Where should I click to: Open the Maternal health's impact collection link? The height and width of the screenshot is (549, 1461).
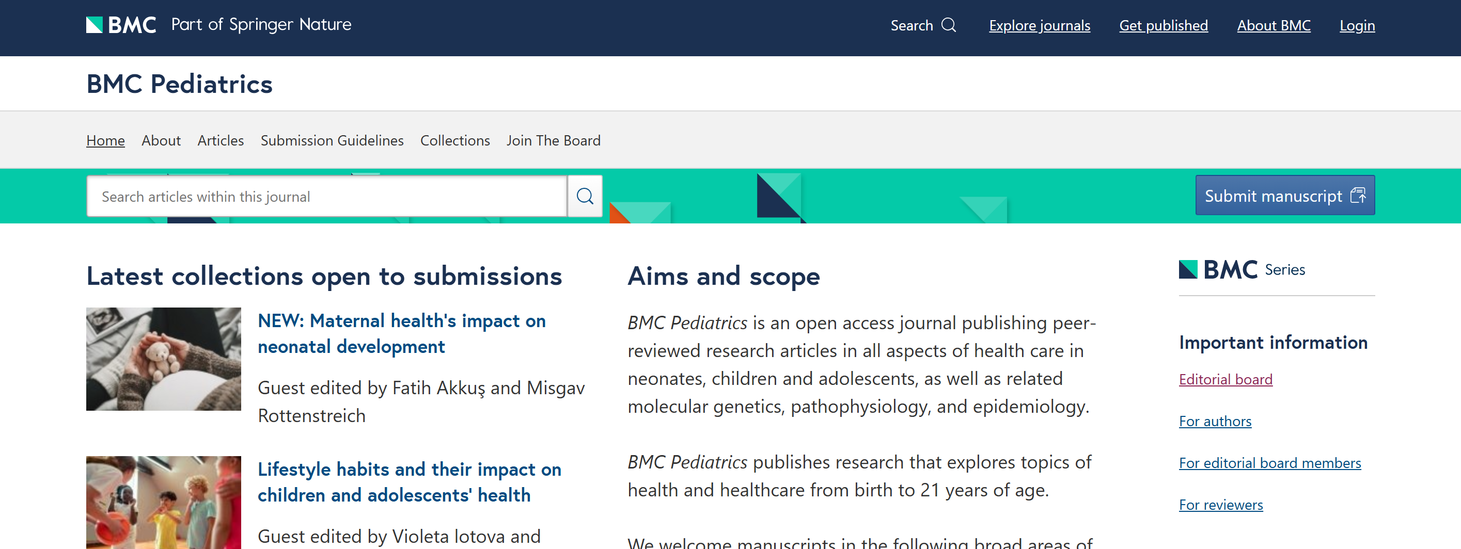tap(402, 333)
